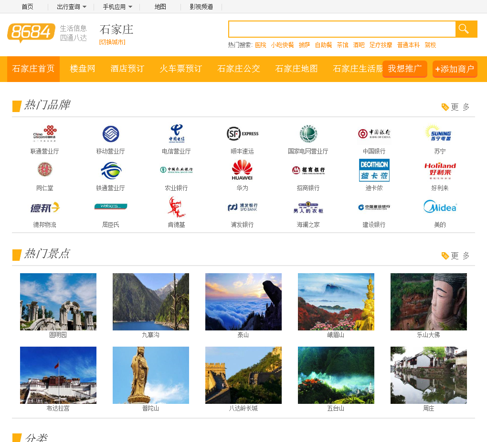Open 影视频道 in top bar
Viewport: 487px width, 442px height.
(201, 7)
